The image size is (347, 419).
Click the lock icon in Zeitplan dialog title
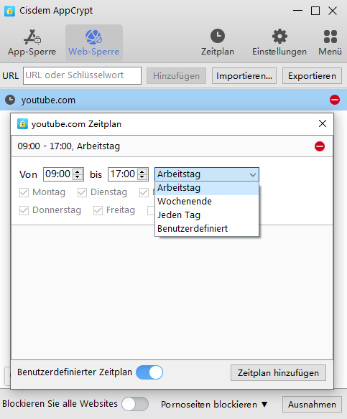22,124
